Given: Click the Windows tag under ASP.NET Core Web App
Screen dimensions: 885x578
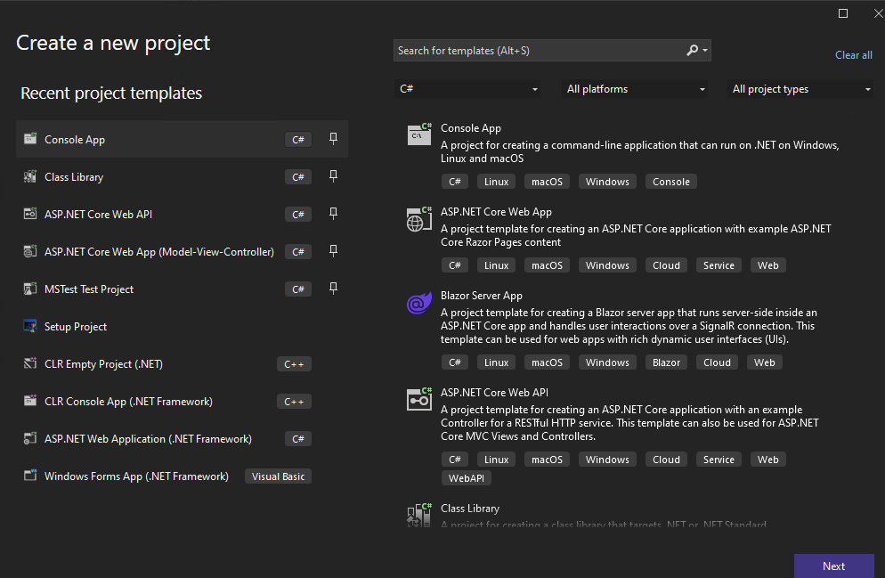Looking at the screenshot, I should [x=607, y=265].
